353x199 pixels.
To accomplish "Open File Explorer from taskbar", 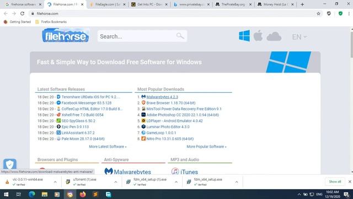I will point(44,194).
